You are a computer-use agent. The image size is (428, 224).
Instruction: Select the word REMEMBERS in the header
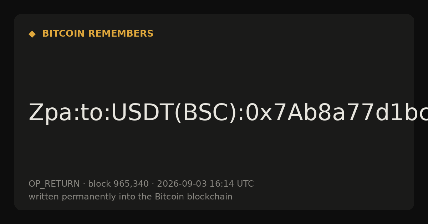[121, 34]
